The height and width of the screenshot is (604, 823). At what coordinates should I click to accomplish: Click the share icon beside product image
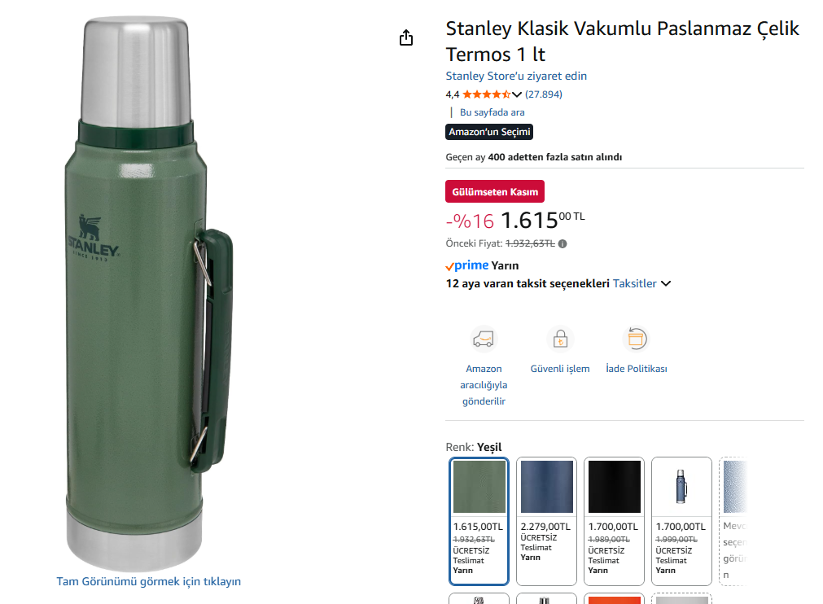(x=406, y=37)
